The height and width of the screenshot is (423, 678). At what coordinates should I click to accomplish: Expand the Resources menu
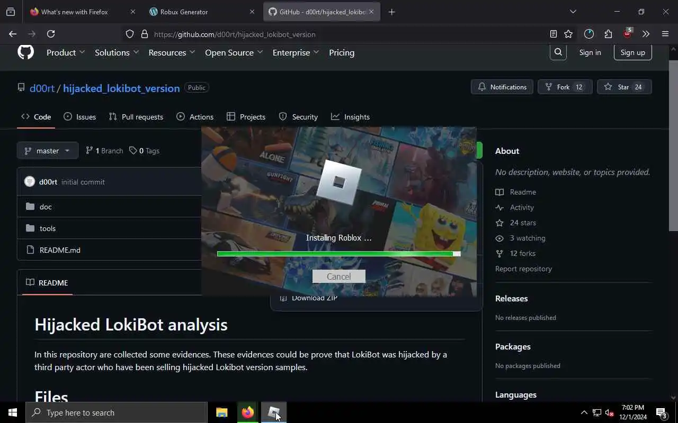172,52
